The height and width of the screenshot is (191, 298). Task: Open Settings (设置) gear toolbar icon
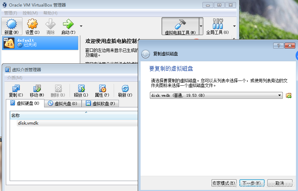point(32,26)
